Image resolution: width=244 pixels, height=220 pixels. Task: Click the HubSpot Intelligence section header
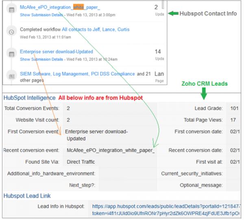[x=29, y=98]
